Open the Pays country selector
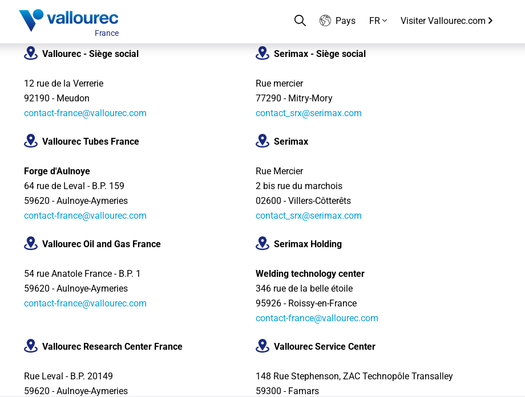Screen dimensions: 525x397 point(345,21)
